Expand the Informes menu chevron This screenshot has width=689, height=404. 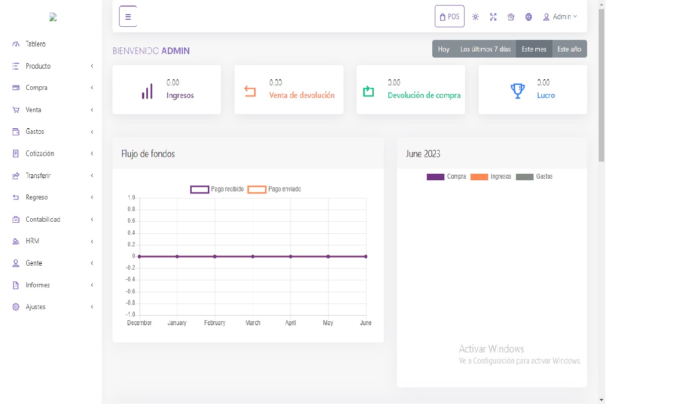pyautogui.click(x=92, y=285)
